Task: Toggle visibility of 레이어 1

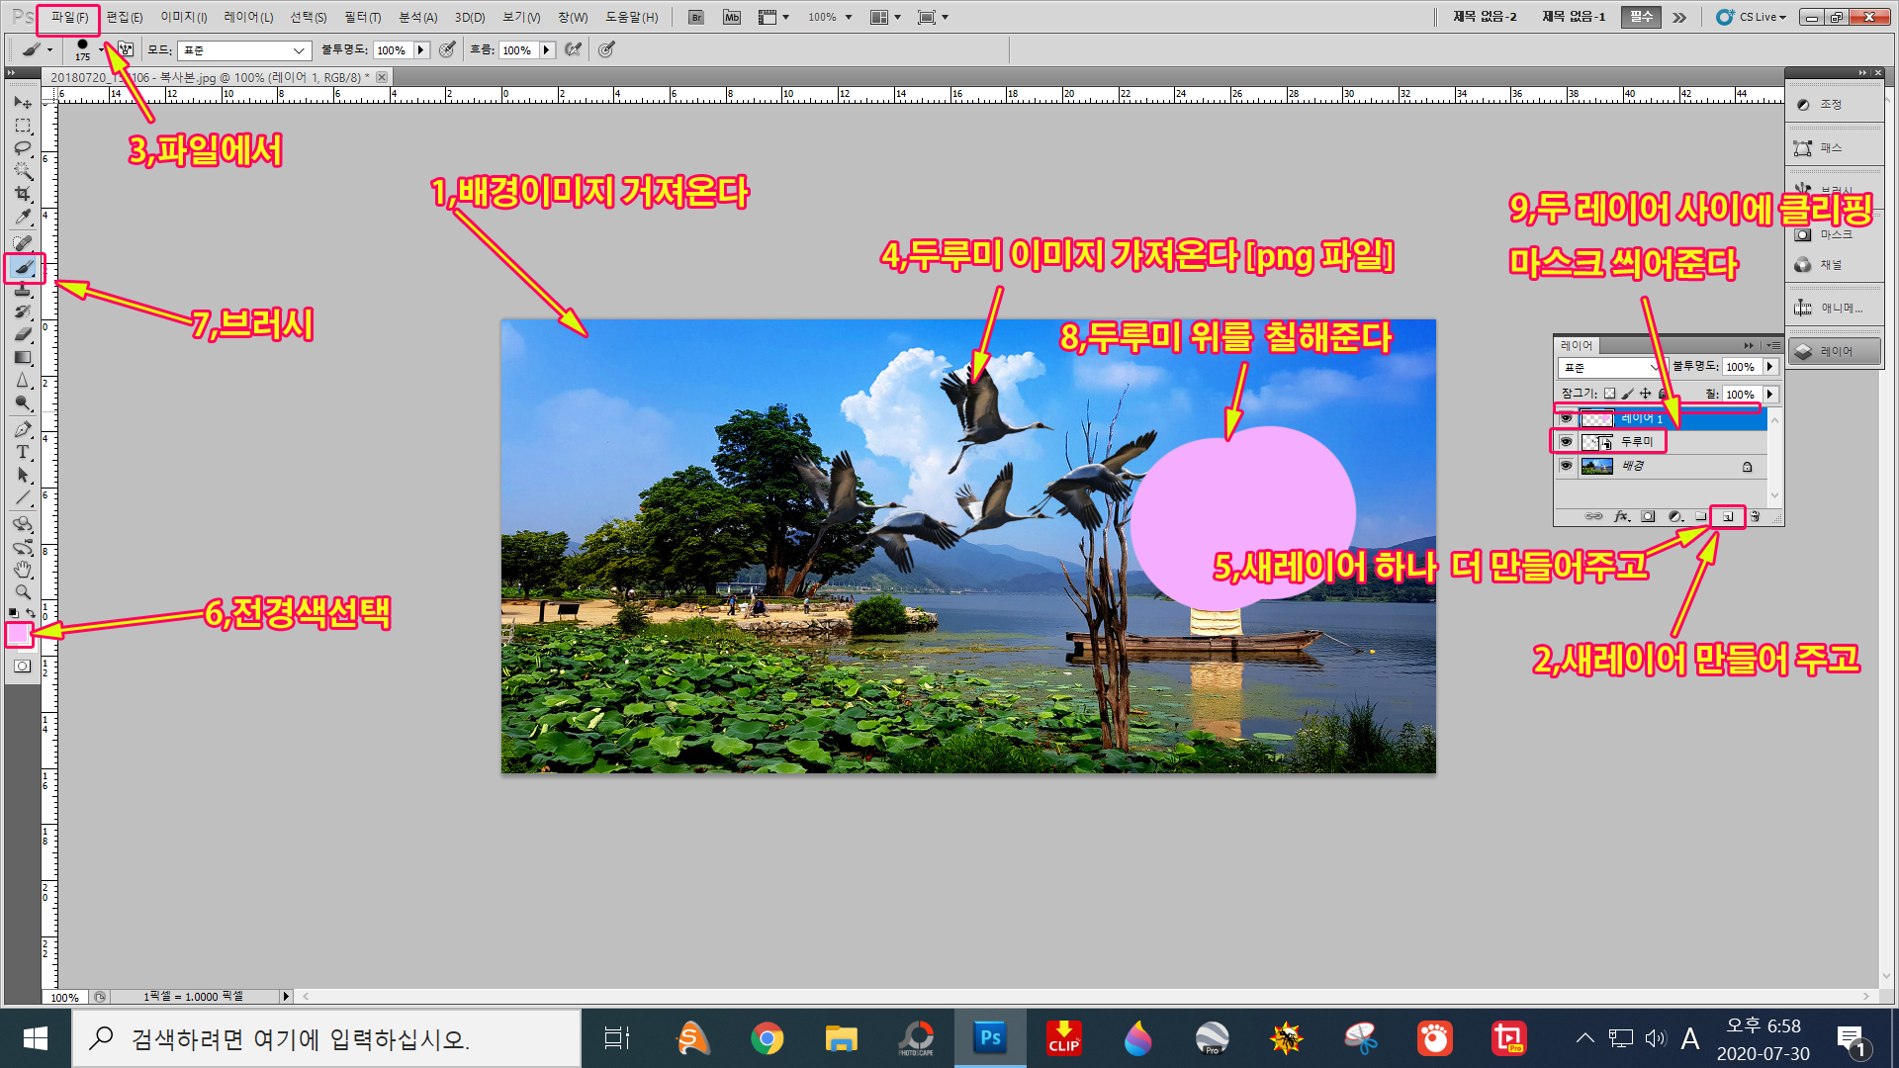Action: point(1566,418)
